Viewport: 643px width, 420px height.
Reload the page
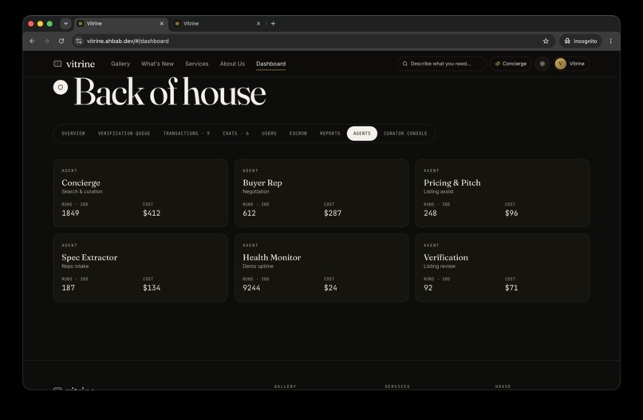point(61,41)
